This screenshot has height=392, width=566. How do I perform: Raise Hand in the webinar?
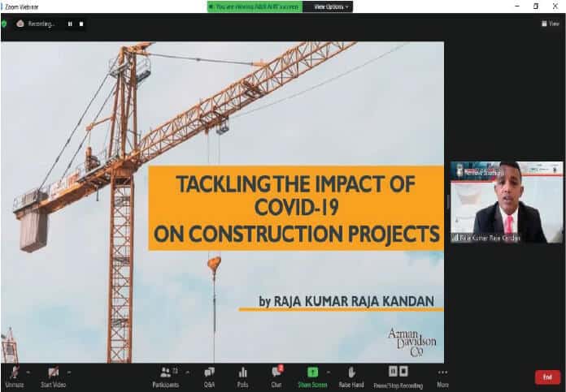[x=351, y=377]
